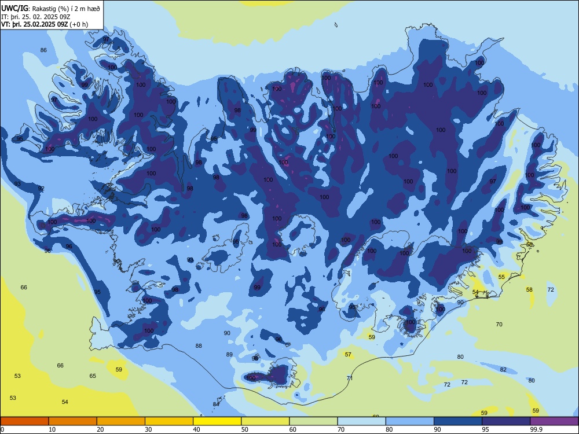579x434 pixels.
Task: Click the orange 10–20 legend swatch
Action: click(x=73, y=421)
